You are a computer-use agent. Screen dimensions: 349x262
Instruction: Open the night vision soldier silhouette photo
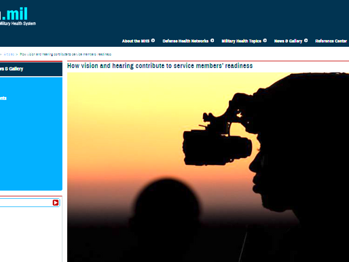click(208, 167)
